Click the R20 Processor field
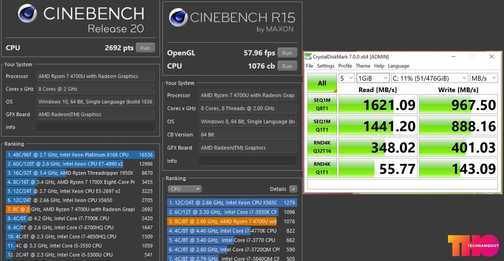The height and width of the screenshot is (261, 504). [95, 76]
